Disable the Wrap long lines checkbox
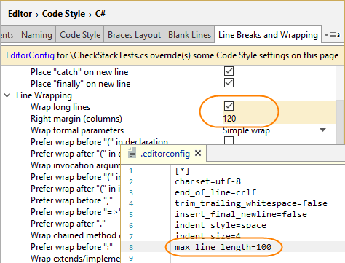345x263 pixels. coord(229,106)
